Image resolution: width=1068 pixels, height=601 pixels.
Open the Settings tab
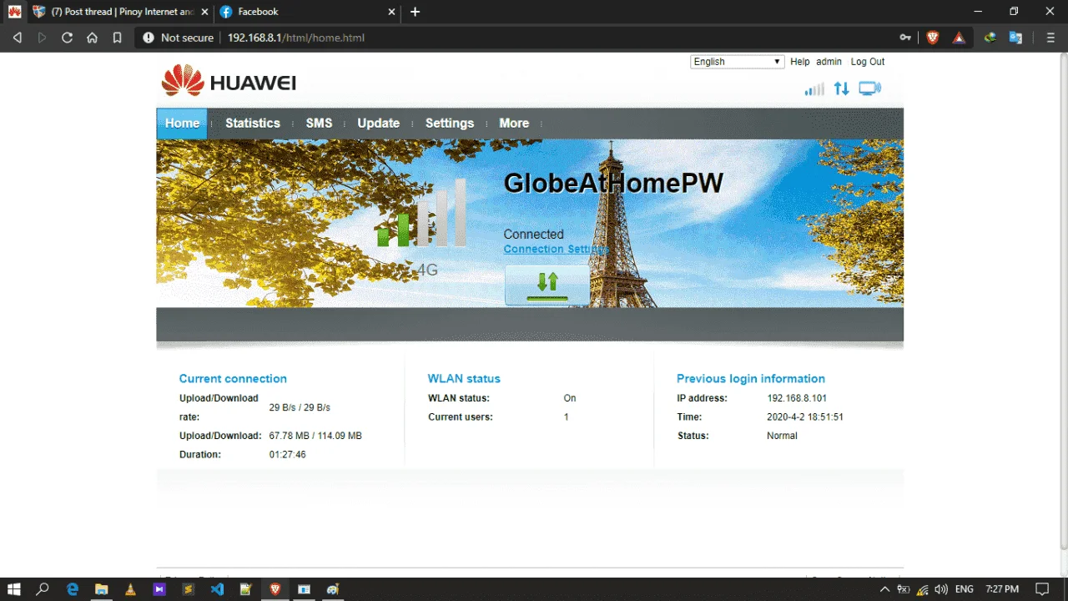point(450,123)
